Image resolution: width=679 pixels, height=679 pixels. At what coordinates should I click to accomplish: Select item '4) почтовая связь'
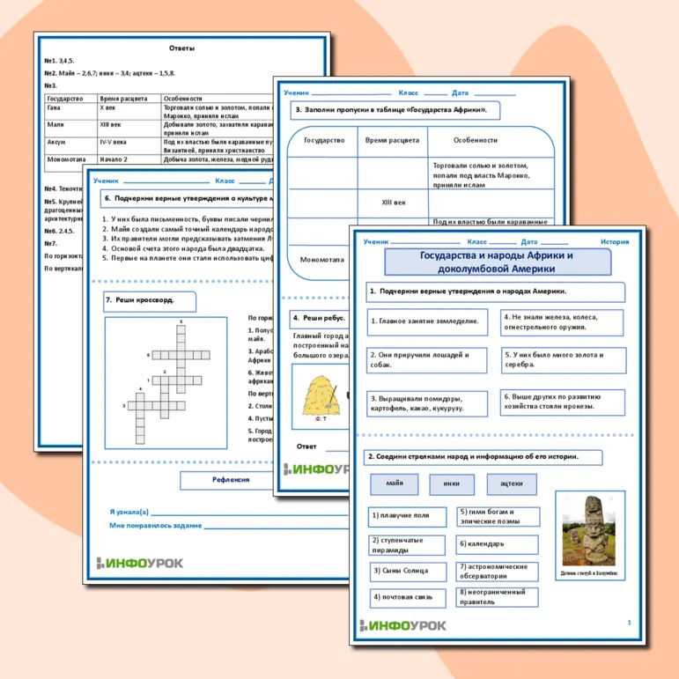coord(408,598)
